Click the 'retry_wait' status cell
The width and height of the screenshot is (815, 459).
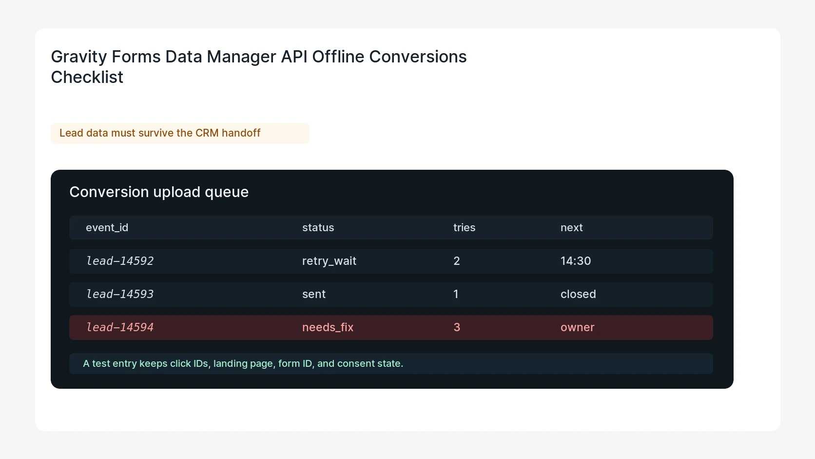pyautogui.click(x=329, y=261)
